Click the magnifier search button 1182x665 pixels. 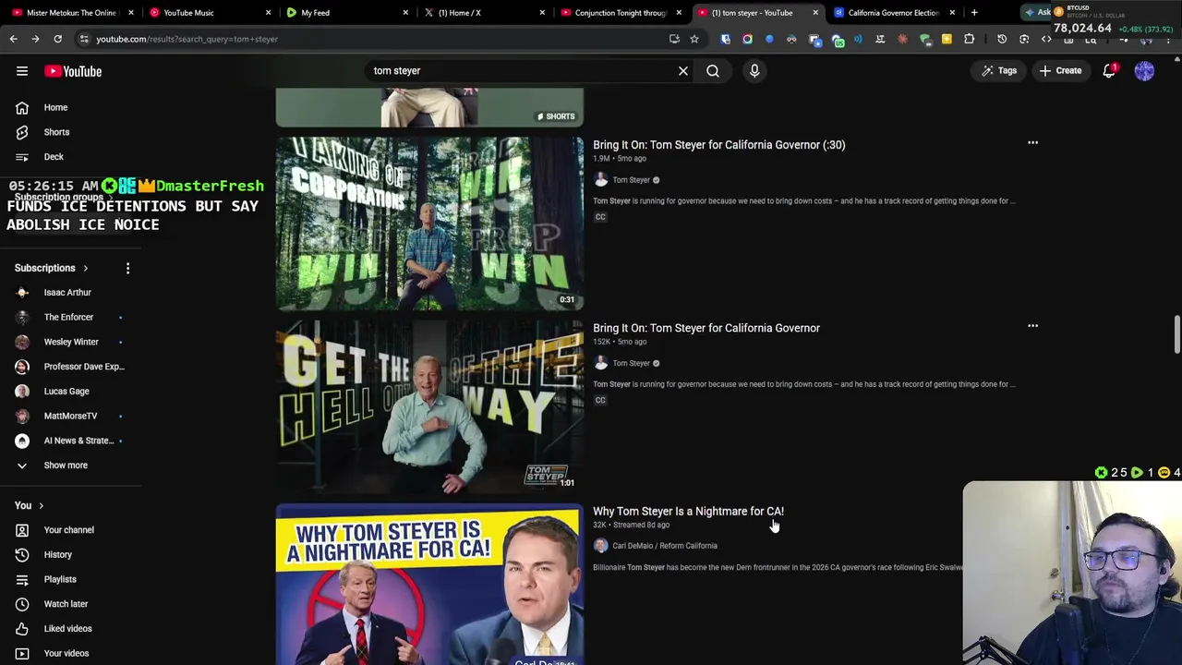coord(713,71)
